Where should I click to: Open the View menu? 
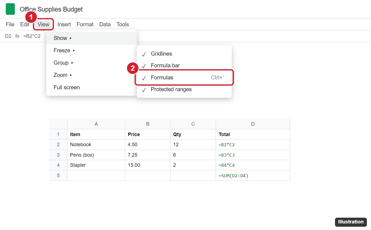pos(43,24)
